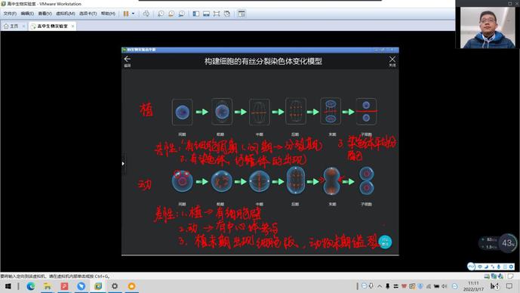Click the round cyan button at bottom right
The width and height of the screenshot is (520, 293).
tap(385, 242)
